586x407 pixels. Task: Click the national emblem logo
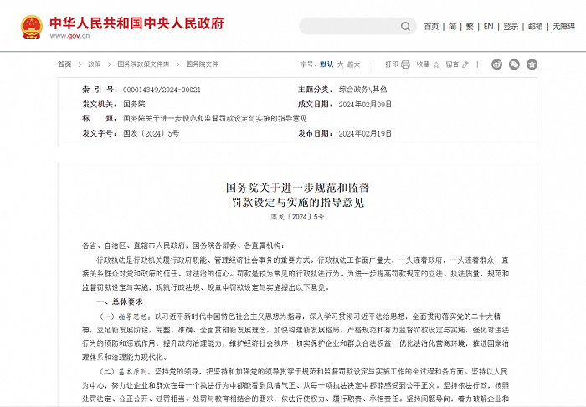(x=32, y=27)
